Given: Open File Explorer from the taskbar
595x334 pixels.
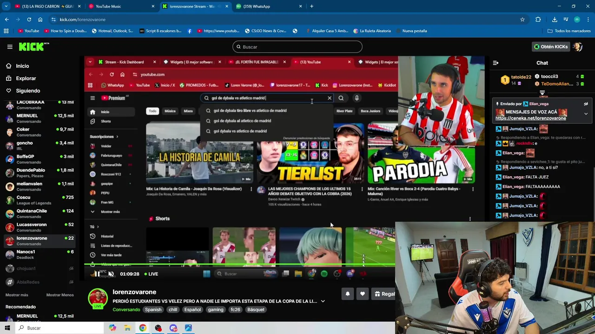Looking at the screenshot, I should pyautogui.click(x=127, y=328).
